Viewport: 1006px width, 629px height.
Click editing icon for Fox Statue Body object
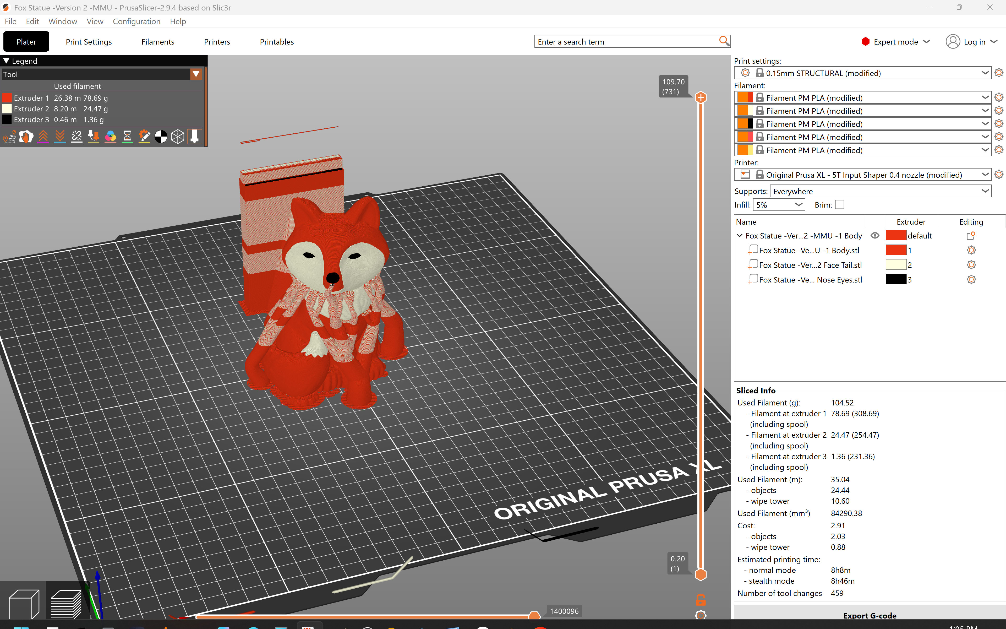coord(971,235)
